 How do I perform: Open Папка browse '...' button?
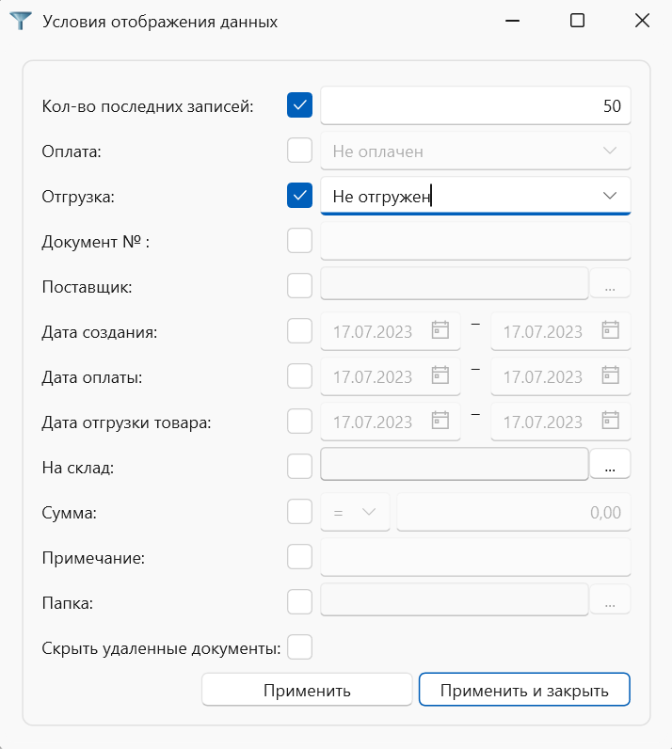pos(610,599)
